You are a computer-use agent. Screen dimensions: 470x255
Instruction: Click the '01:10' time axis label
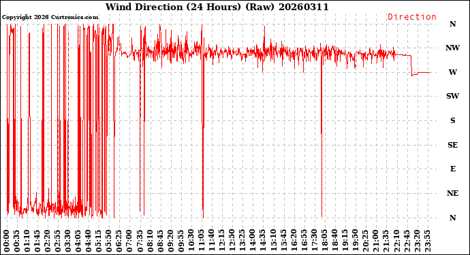click(x=27, y=241)
